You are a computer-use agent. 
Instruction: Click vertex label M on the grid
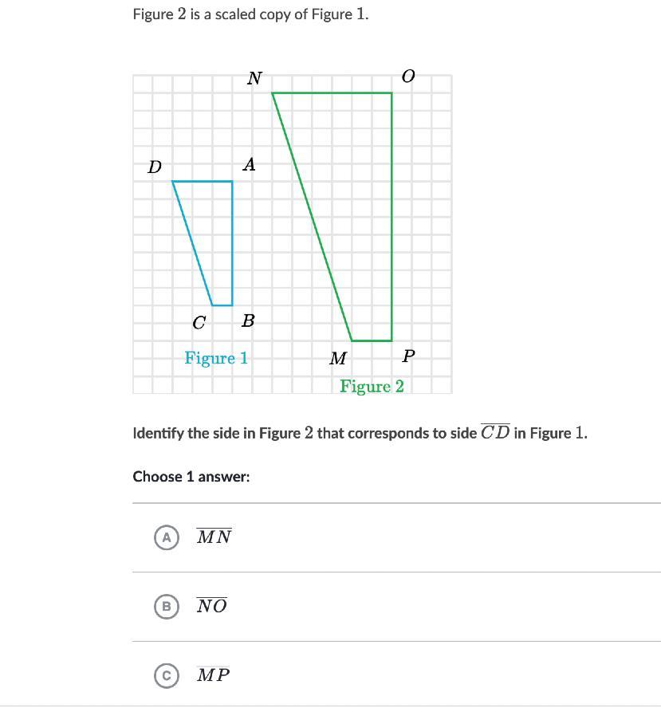pos(338,359)
